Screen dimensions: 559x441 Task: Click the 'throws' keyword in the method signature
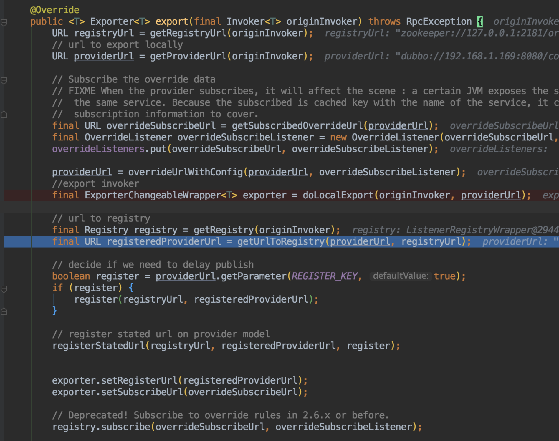coord(384,21)
